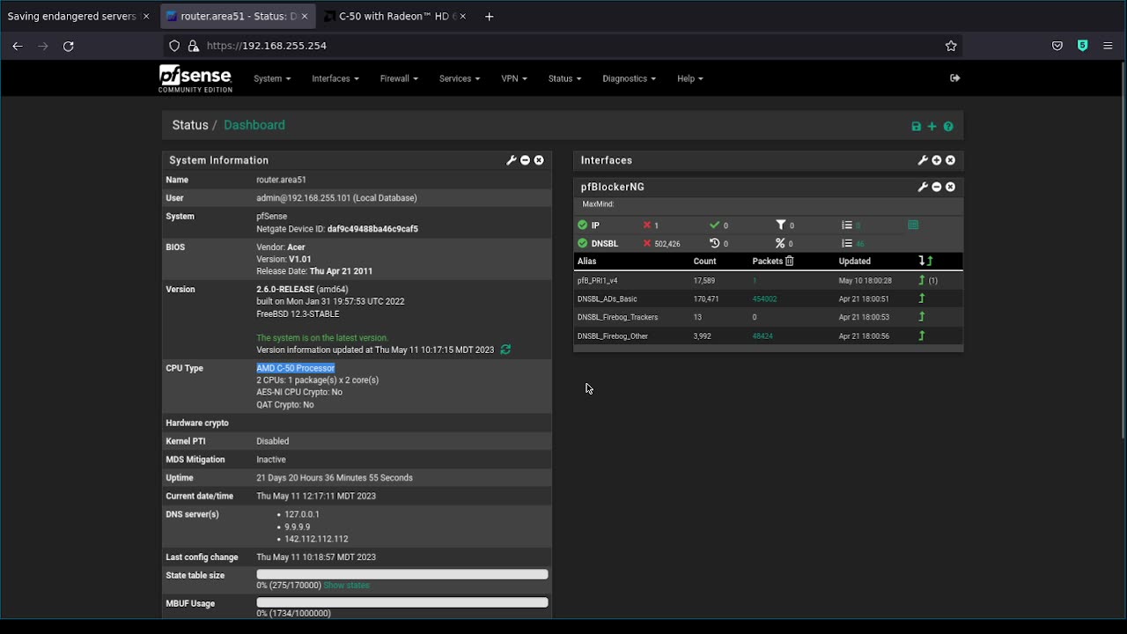Open the browser hamburger menu
The image size is (1127, 634).
(x=1108, y=46)
